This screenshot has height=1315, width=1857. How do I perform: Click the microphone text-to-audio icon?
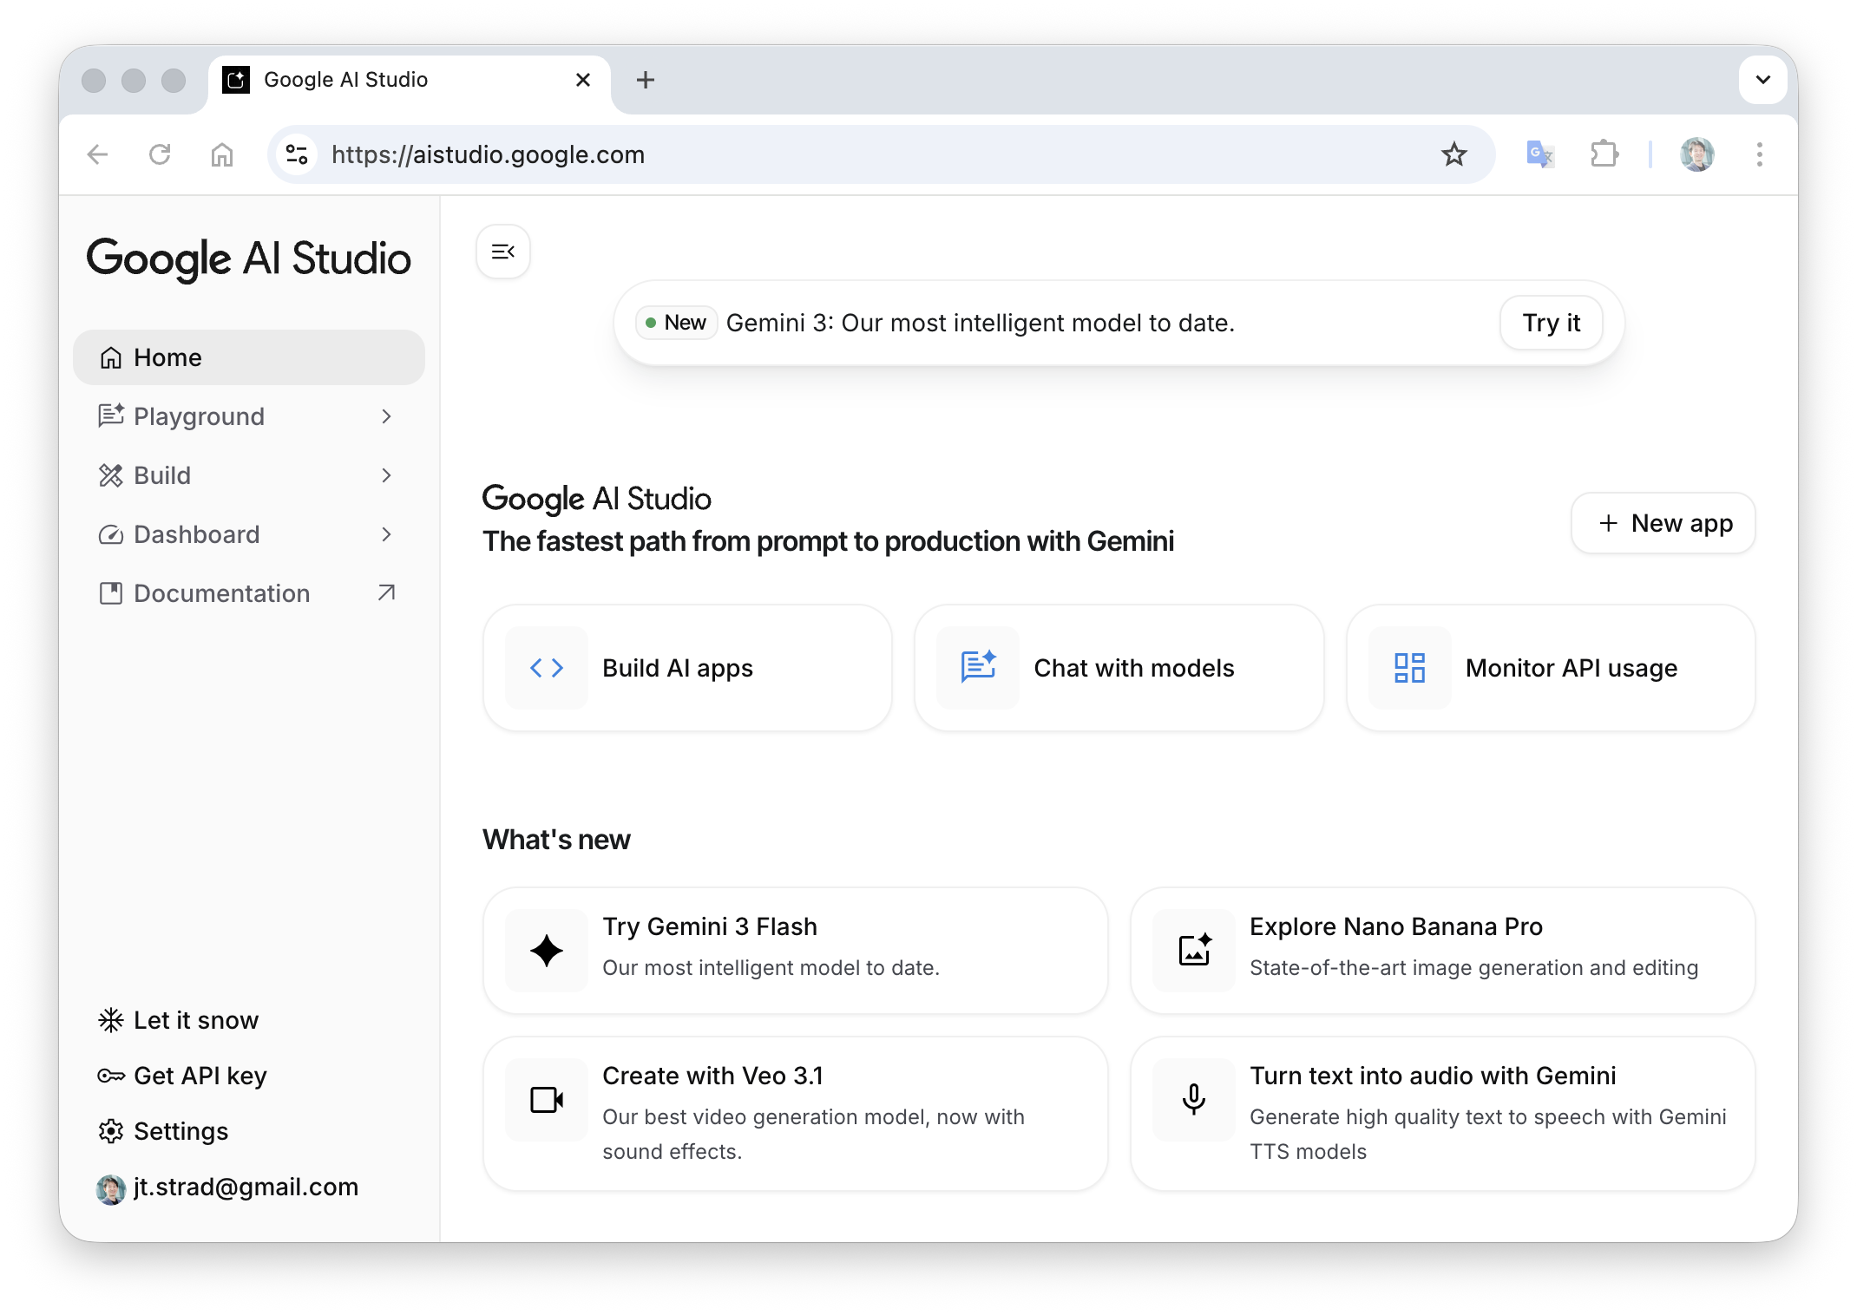click(x=1194, y=1100)
